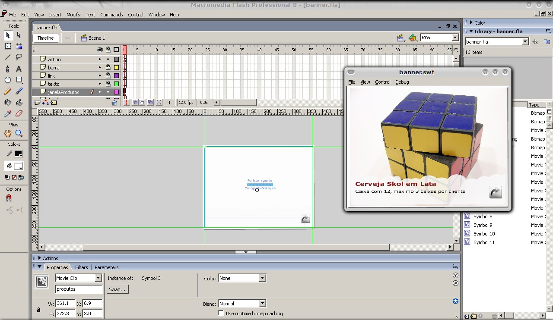Screen dimensions: 553x320
Task: Activate the Hand tool
Action: coord(8,134)
